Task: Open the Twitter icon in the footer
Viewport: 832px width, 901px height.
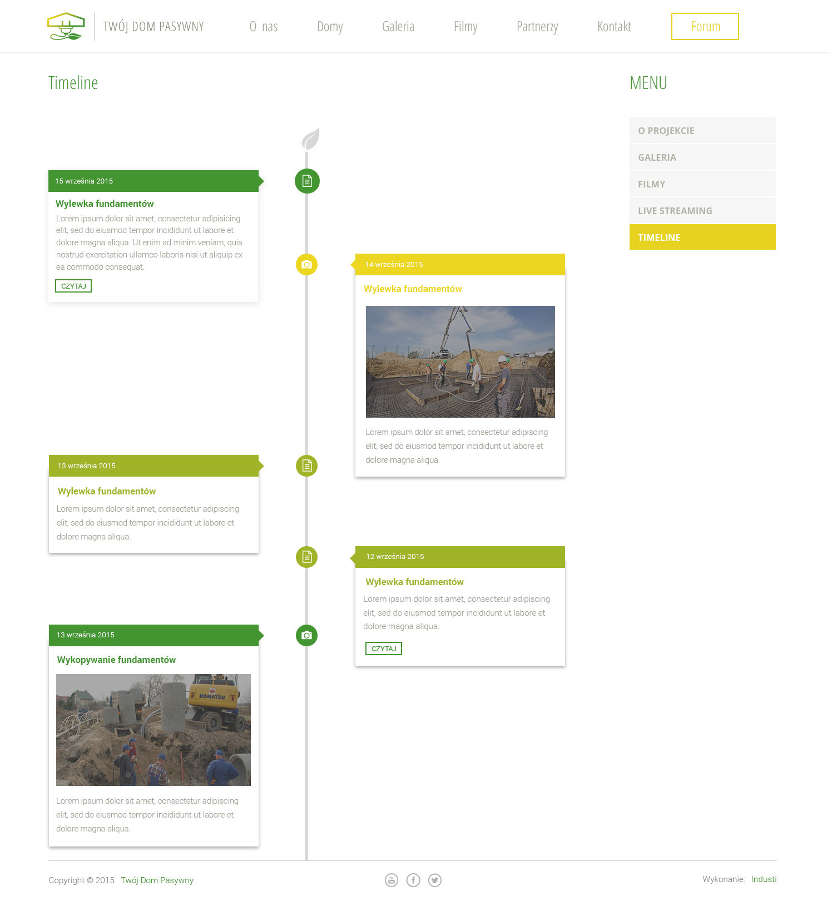Action: coord(435,880)
